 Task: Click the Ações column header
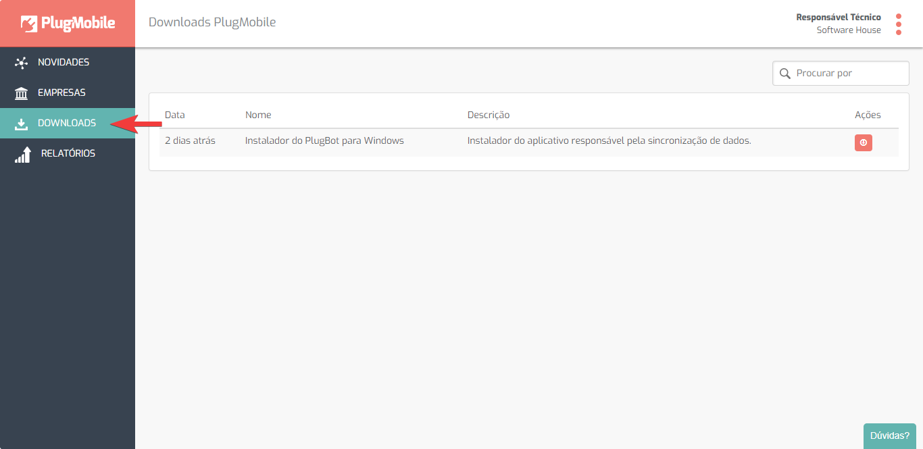(868, 115)
